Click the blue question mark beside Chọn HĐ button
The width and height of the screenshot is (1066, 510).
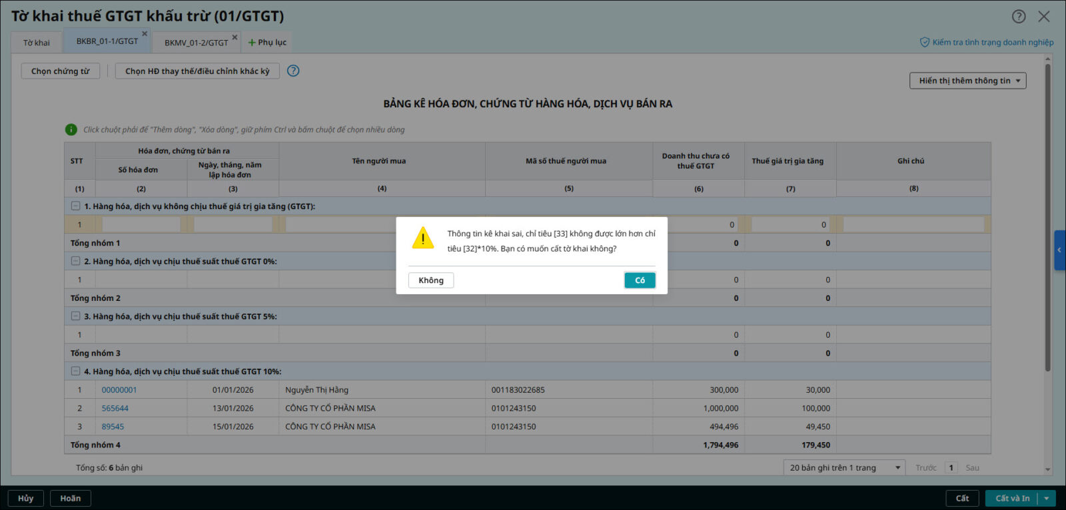[293, 71]
